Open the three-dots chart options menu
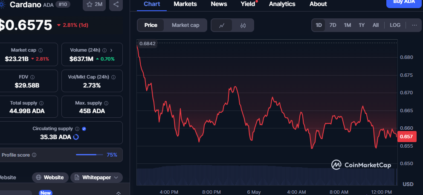The height and width of the screenshot is (195, 423). pyautogui.click(x=414, y=25)
